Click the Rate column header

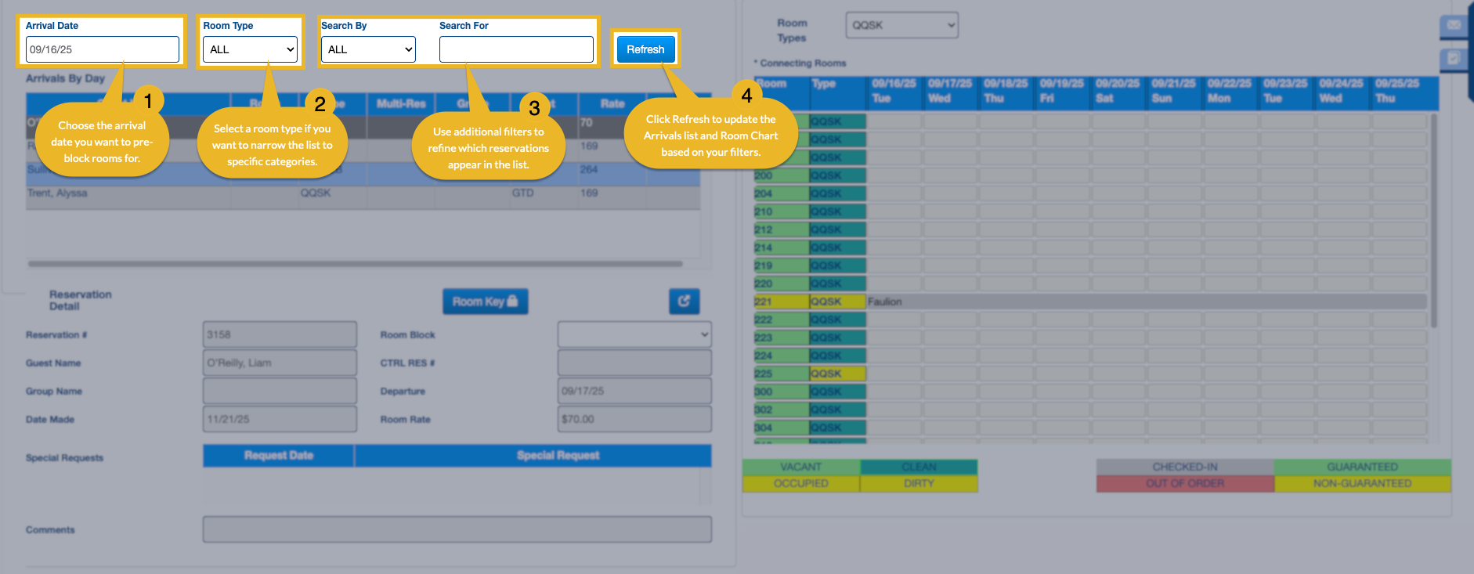tap(612, 103)
